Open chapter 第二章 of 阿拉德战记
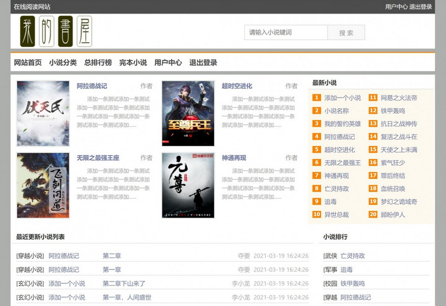Screen dimensions: 446x306 pos(112,256)
